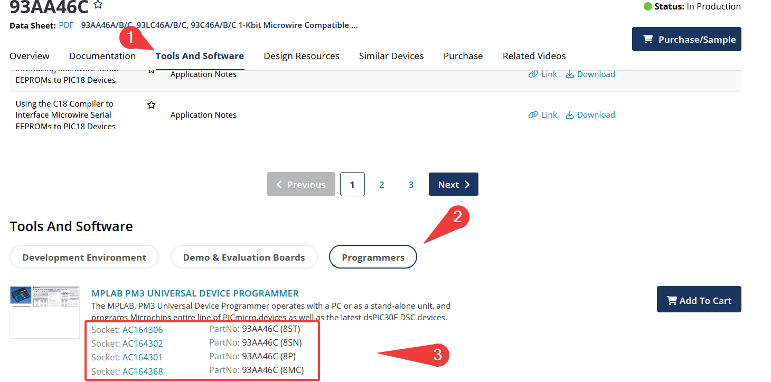This screenshot has width=771, height=382.
Task: Open socket AC164306 link
Action: [143, 330]
